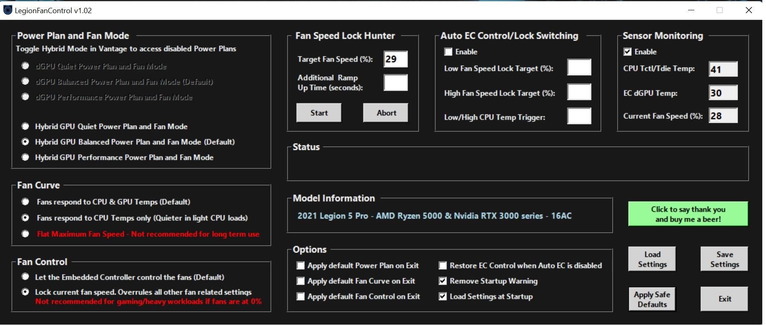The image size is (766, 325).
Task: Disable Sensor Monitoring Enable checkbox
Action: tap(628, 52)
